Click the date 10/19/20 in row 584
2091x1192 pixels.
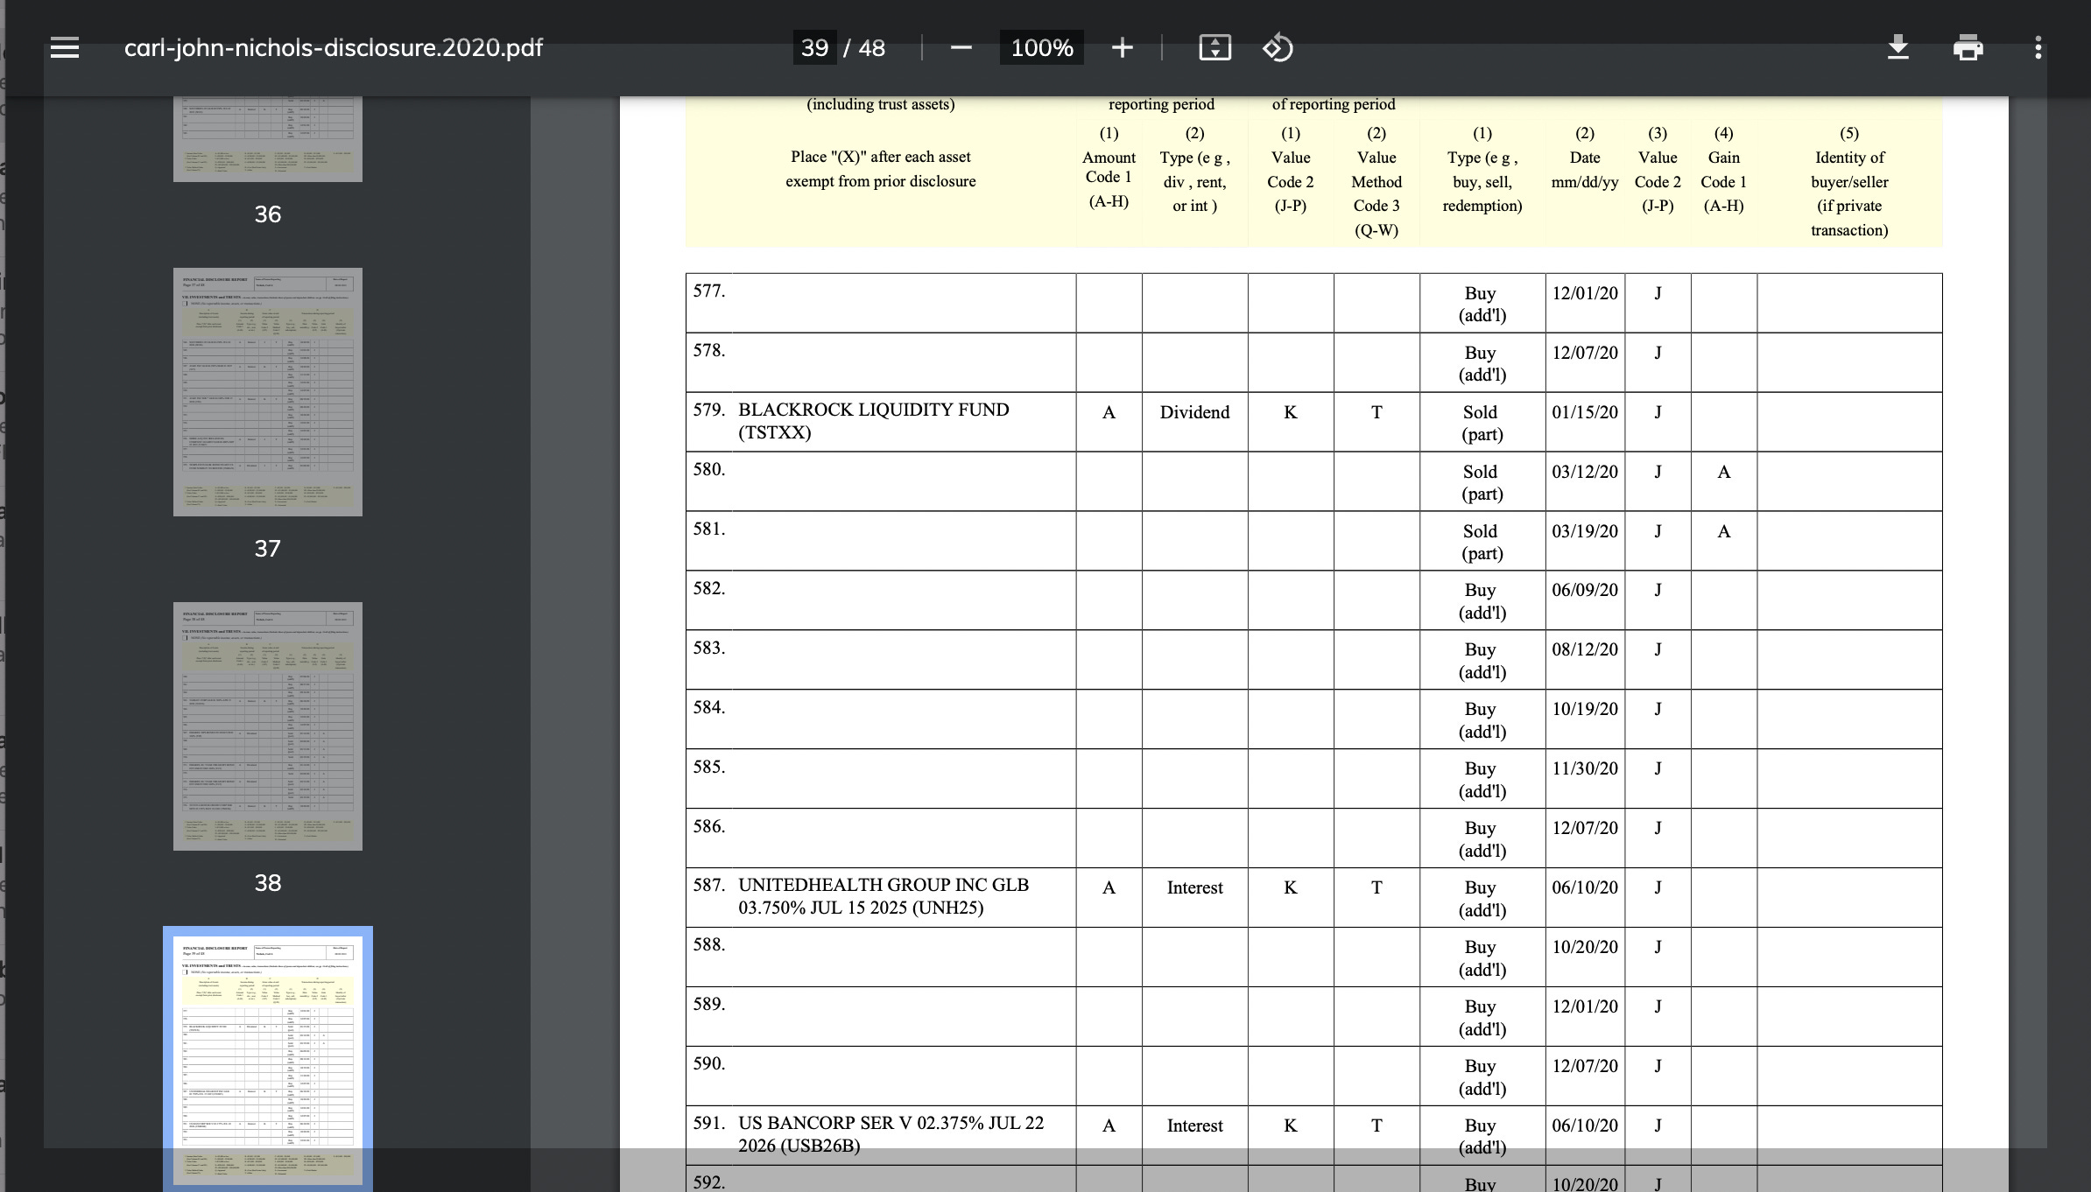pyautogui.click(x=1585, y=709)
